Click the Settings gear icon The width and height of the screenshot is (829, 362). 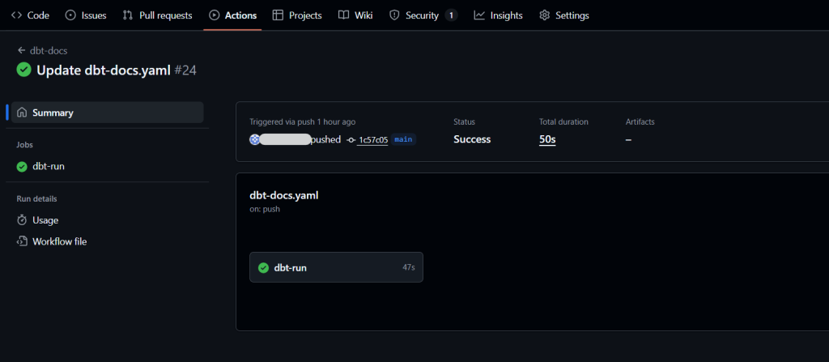pyautogui.click(x=545, y=15)
